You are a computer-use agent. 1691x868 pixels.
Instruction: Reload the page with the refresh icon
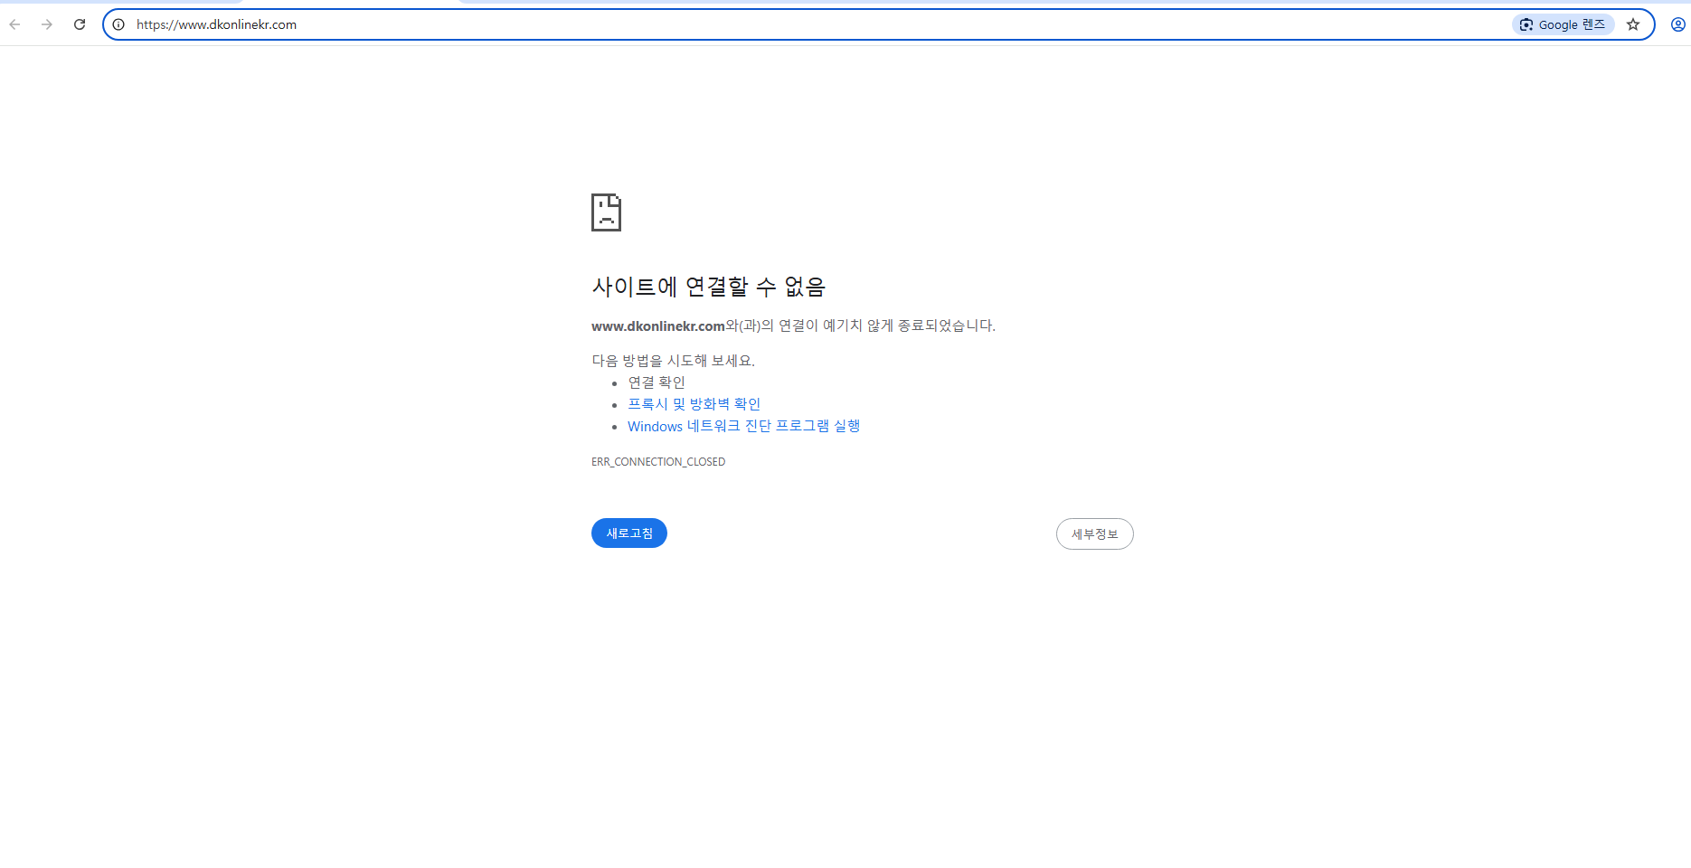[x=80, y=24]
